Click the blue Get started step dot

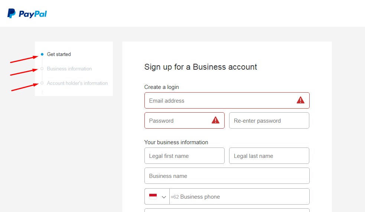pyautogui.click(x=42, y=54)
